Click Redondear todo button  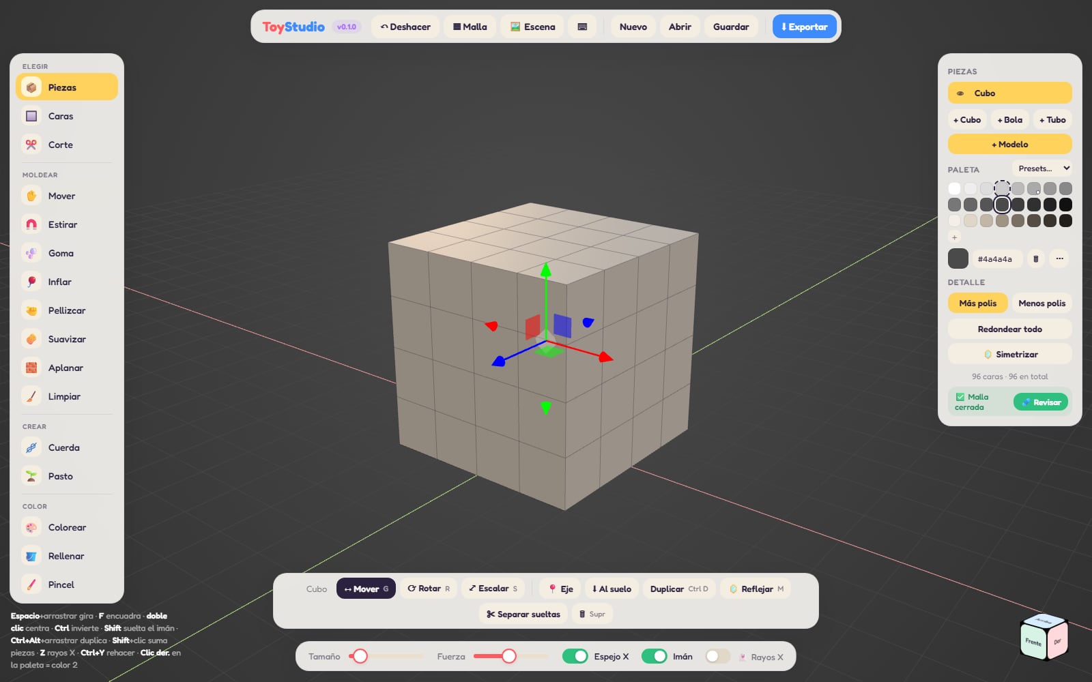[x=1009, y=329]
